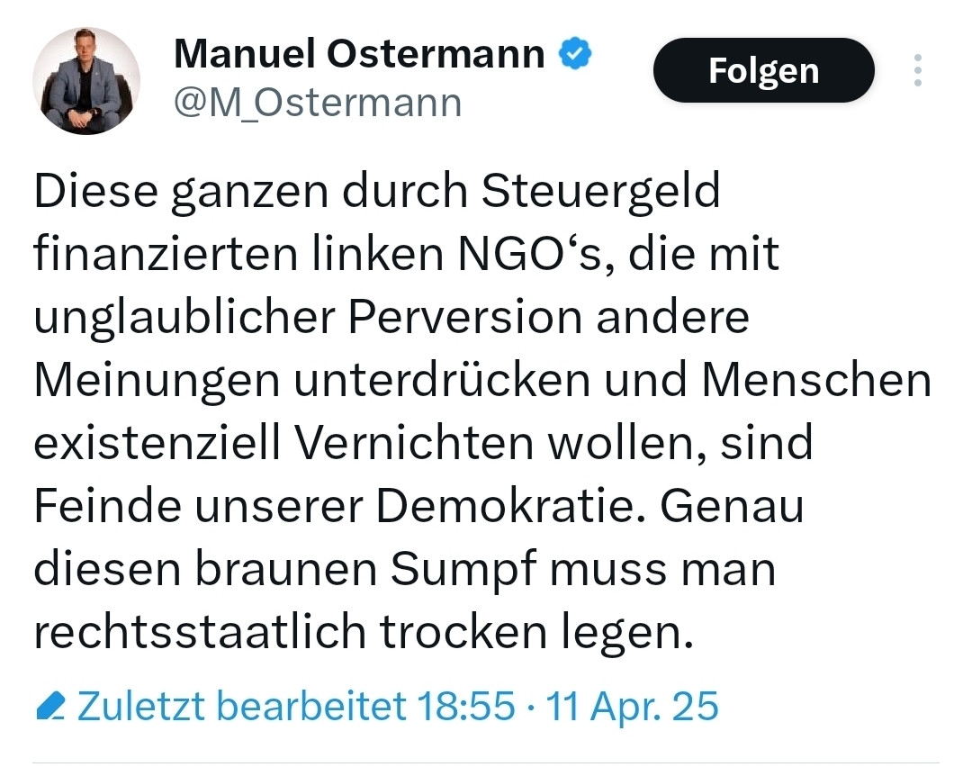Open the display name Manuel Ostermann
This screenshot has height=767, width=972.
pos(359,53)
